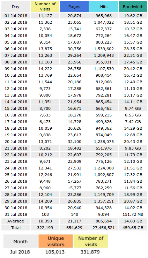148x258 pixels.
Task: Select the Jul 2018 month cell
Action: [20, 252]
